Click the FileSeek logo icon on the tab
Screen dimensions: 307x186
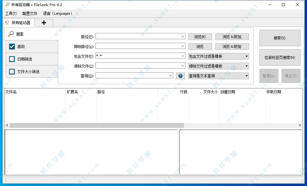click(7, 22)
